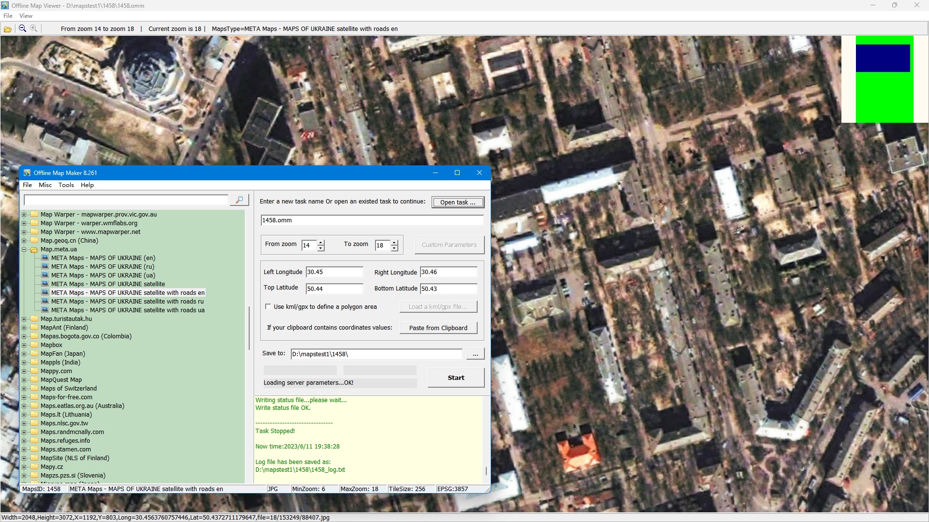Click the Start button
The height and width of the screenshot is (522, 929).
click(455, 378)
